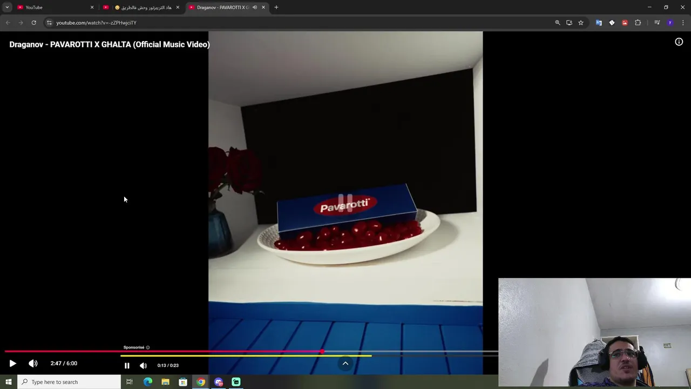The height and width of the screenshot is (389, 691).
Task: Bookmark this page with the star icon
Action: [x=581, y=23]
